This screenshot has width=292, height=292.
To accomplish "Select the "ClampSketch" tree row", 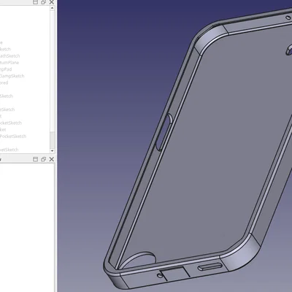I will (12, 76).
